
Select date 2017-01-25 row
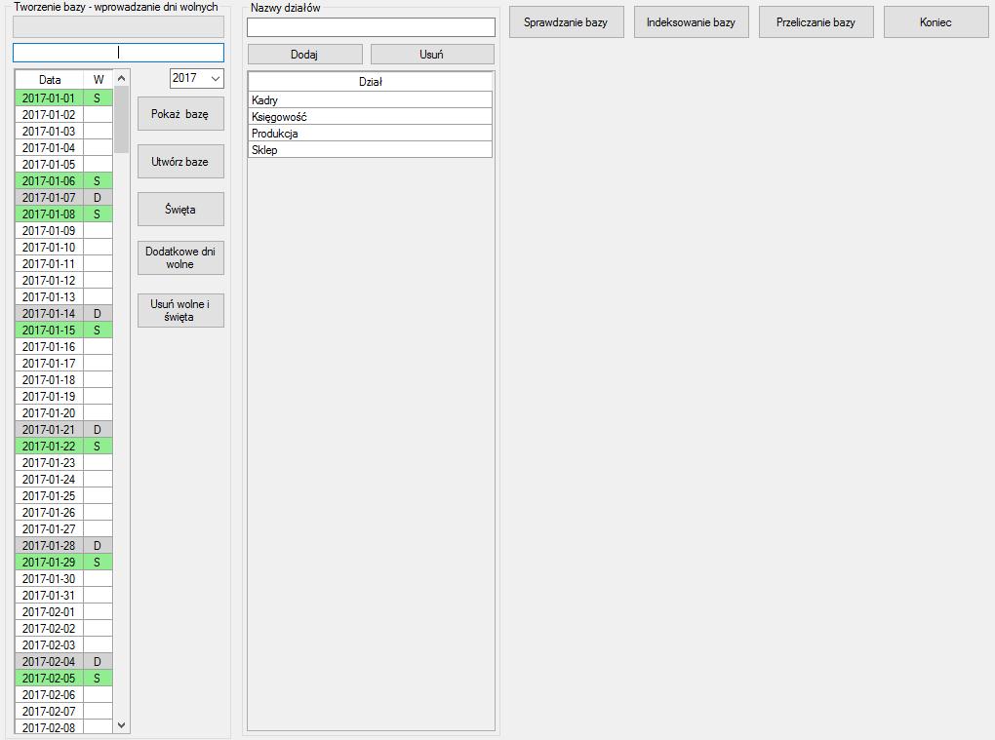click(64, 496)
